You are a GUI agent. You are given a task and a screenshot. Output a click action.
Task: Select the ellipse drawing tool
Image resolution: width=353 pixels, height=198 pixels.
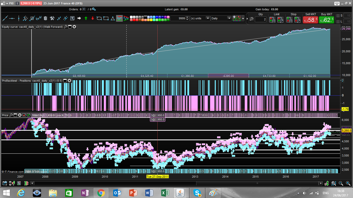click(99, 18)
